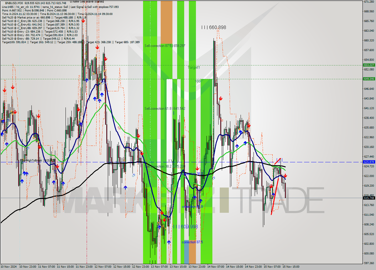Screen dimensions: 376x270
Task: Click the 641.120 price axis value
Action: click(x=369, y=108)
